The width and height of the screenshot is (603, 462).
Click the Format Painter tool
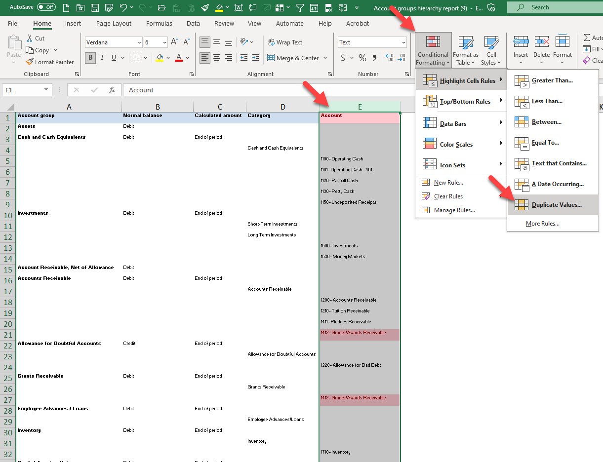click(x=50, y=62)
